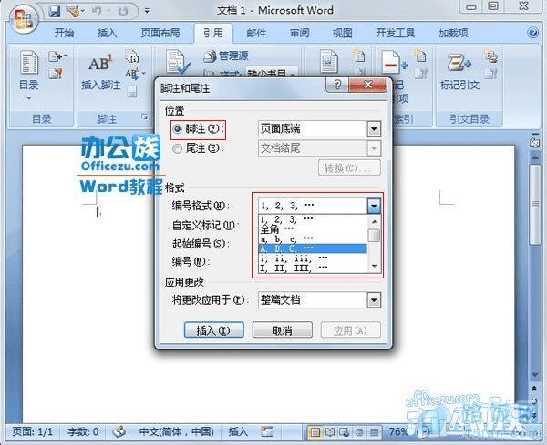
Task: Click insert table of authorities icon
Action: point(491,56)
